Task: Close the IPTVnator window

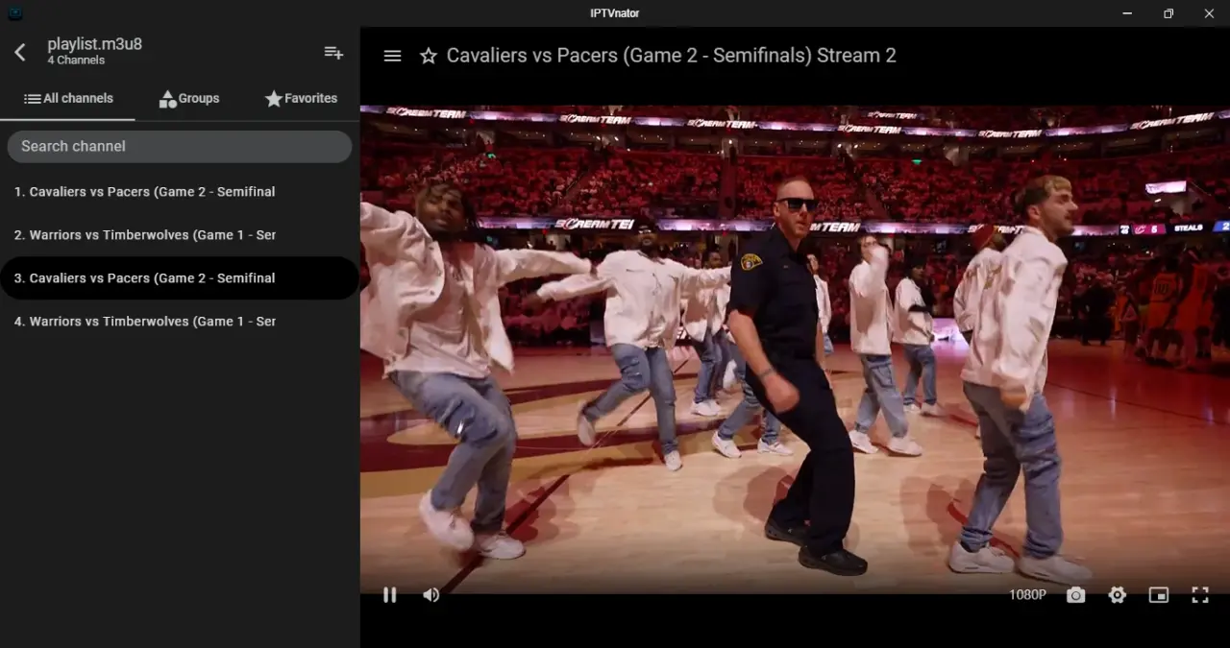Action: tap(1210, 13)
